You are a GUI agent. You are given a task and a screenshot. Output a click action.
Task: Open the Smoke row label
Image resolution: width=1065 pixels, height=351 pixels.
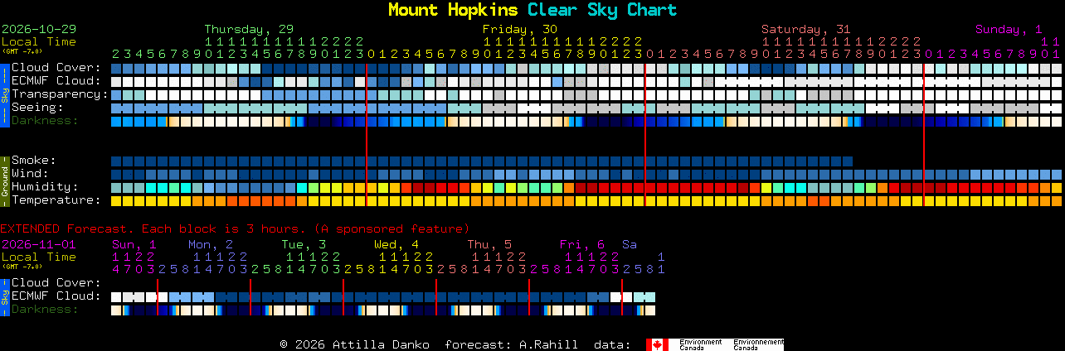click(x=34, y=161)
